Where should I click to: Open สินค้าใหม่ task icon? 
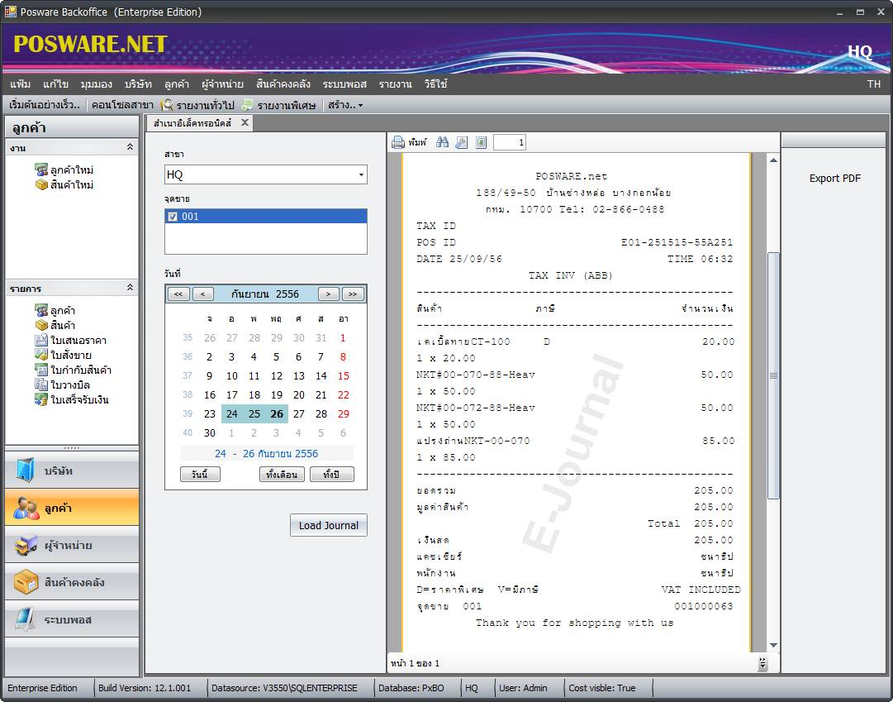click(41, 184)
